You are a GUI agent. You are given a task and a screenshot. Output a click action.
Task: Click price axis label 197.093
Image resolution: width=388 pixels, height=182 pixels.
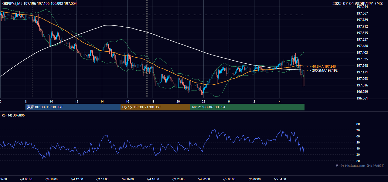[x=362, y=79]
